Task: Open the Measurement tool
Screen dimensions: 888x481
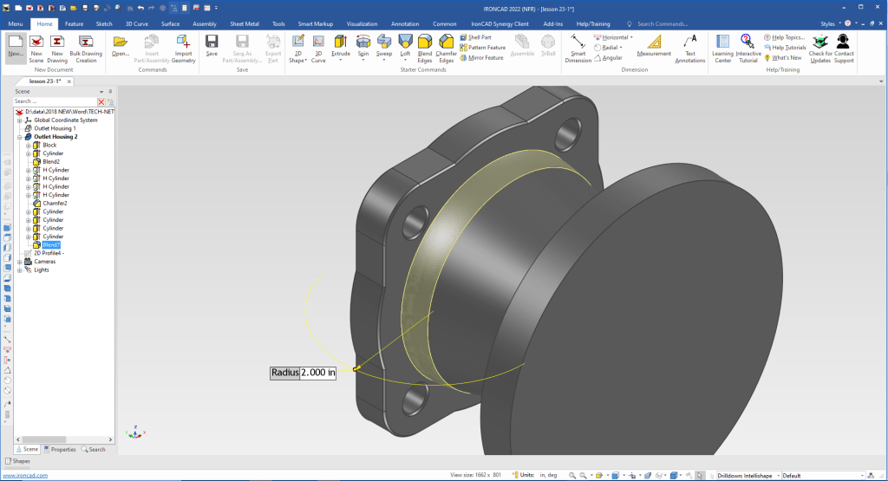Action: point(654,42)
